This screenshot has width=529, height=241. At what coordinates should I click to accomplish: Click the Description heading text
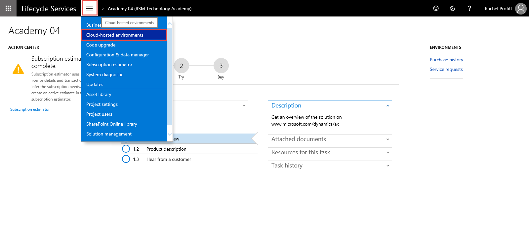pos(286,105)
